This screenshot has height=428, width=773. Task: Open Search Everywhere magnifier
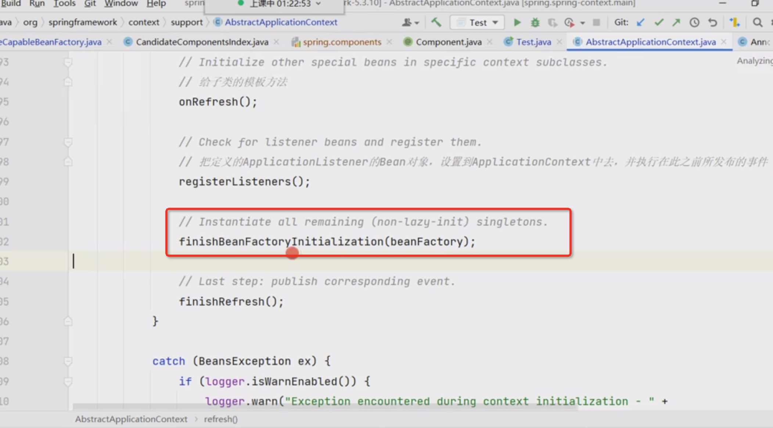tap(757, 23)
